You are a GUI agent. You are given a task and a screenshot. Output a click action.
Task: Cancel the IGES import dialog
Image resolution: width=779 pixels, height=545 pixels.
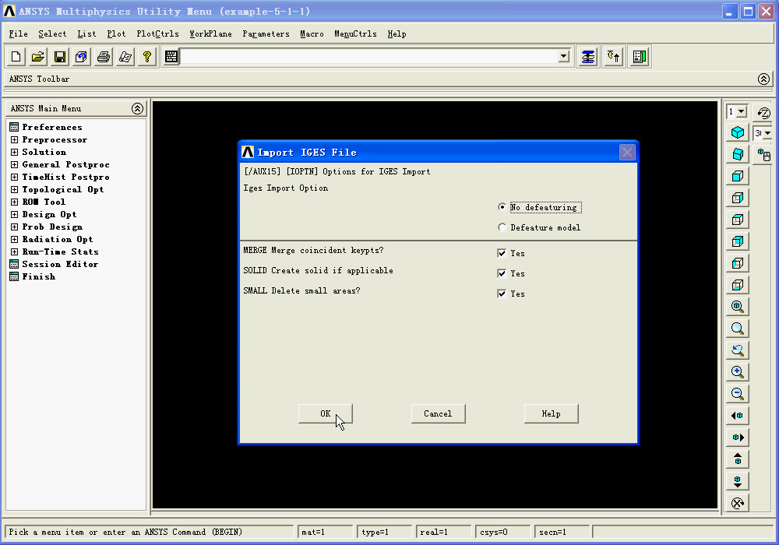[438, 413]
